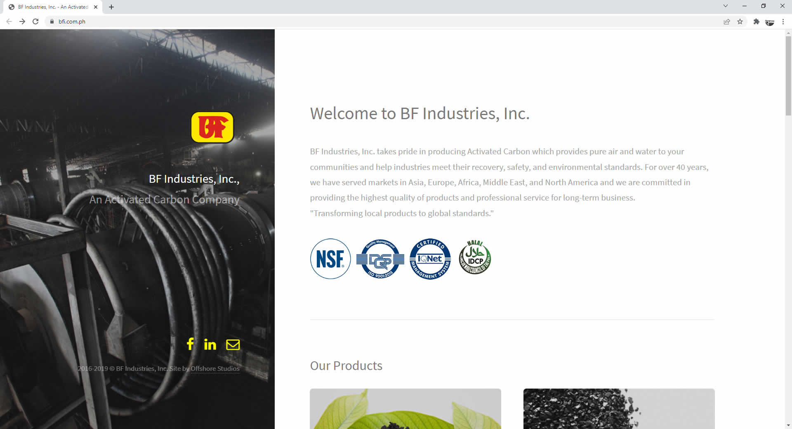Bookmark this page with the star icon
Image resolution: width=792 pixels, height=429 pixels.
click(x=740, y=21)
